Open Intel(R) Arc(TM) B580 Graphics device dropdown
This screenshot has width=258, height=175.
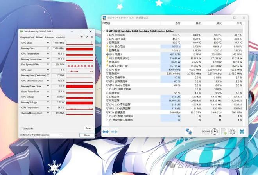click(x=41, y=135)
